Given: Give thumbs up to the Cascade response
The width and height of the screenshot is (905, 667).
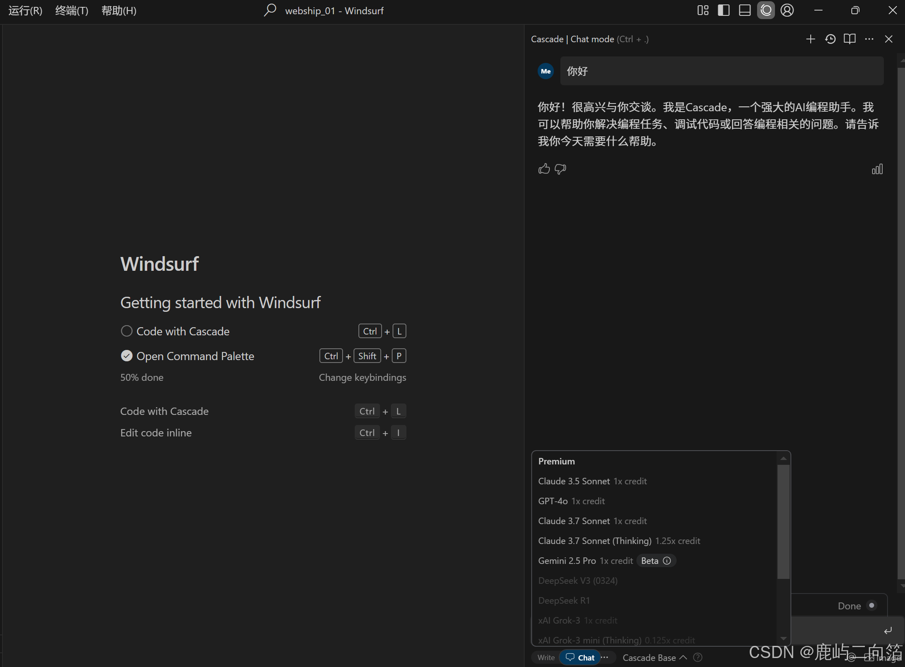Looking at the screenshot, I should click(544, 169).
